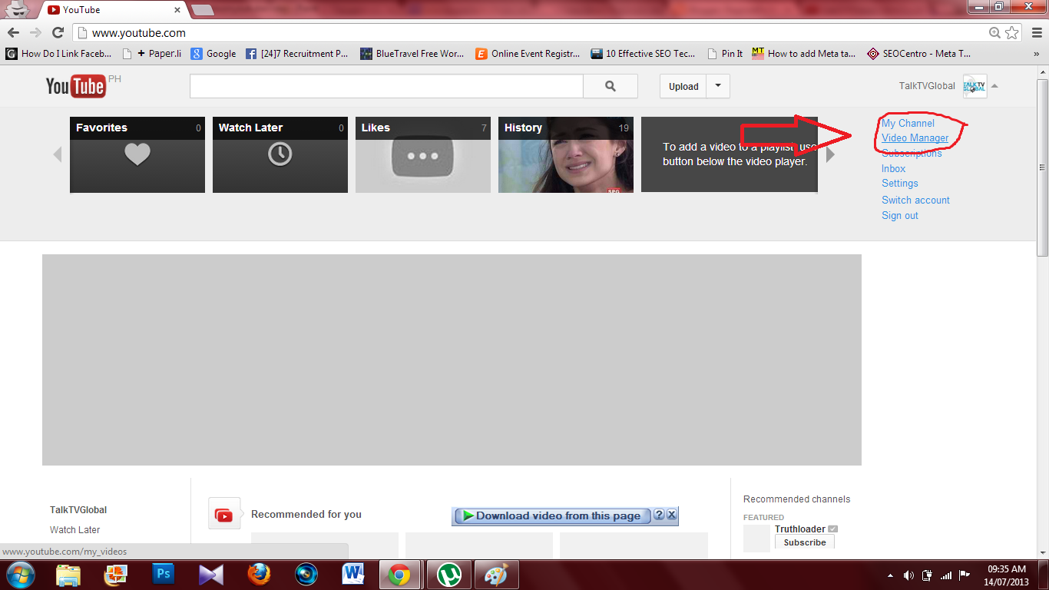Open the Google bookmark
1049x590 pixels.
213,54
